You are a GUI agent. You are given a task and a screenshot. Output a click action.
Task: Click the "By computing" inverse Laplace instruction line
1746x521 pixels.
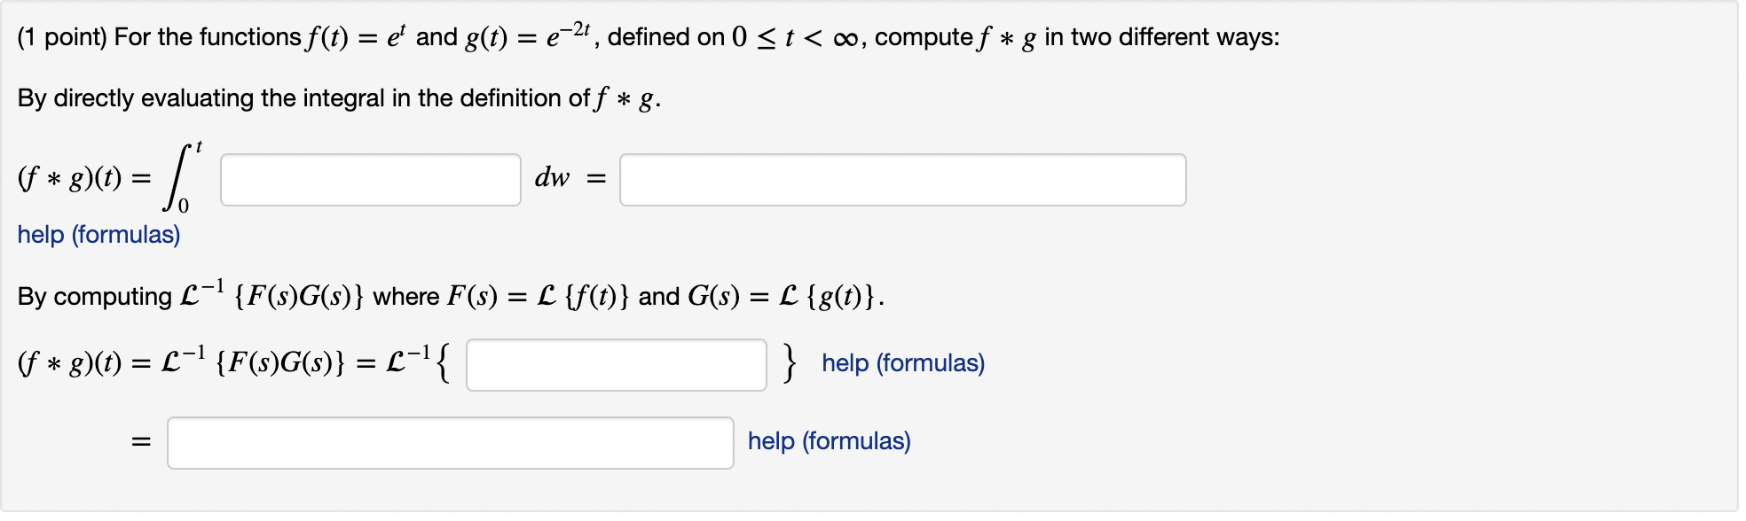pos(451,295)
